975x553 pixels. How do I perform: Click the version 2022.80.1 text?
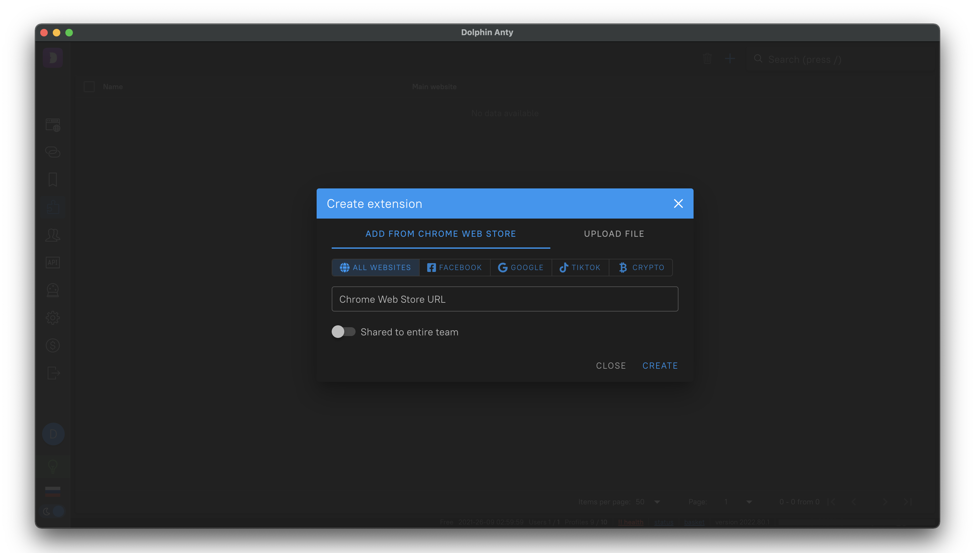pos(742,522)
